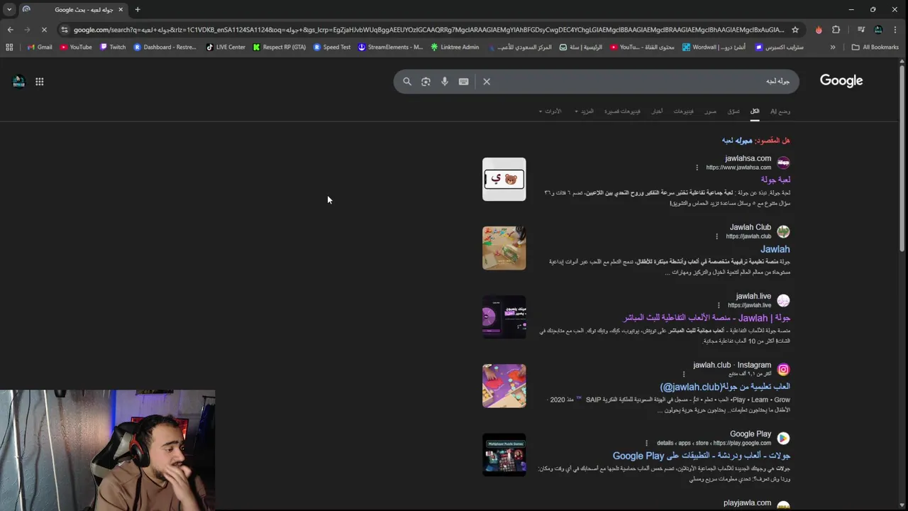Click the Google Play result thumbnail
The image size is (908, 511).
tap(504, 455)
